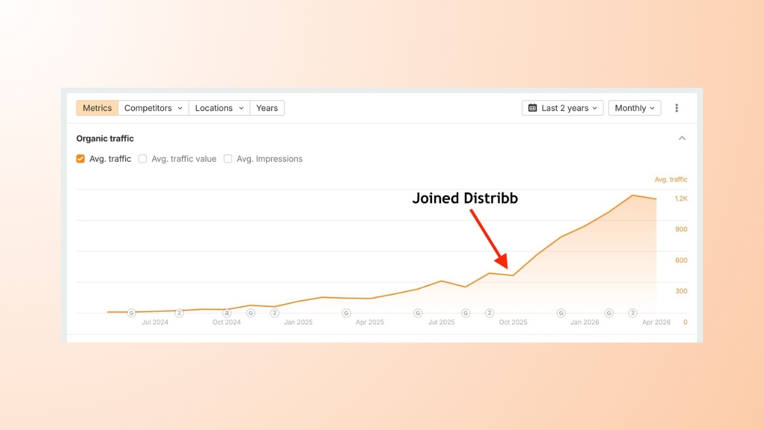The image size is (764, 430).
Task: Click the '2' marker just right of Jul 2024
Action: coord(179,313)
